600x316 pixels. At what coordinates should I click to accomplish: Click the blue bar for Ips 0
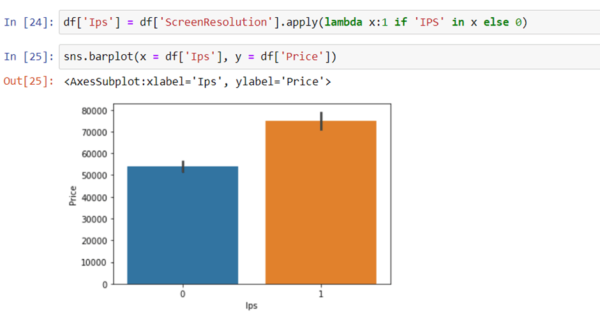(183, 225)
